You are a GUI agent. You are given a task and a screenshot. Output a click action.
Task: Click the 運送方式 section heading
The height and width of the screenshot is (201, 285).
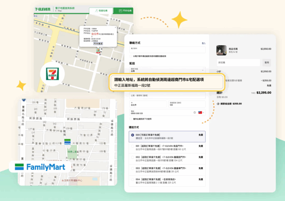tap(134, 127)
